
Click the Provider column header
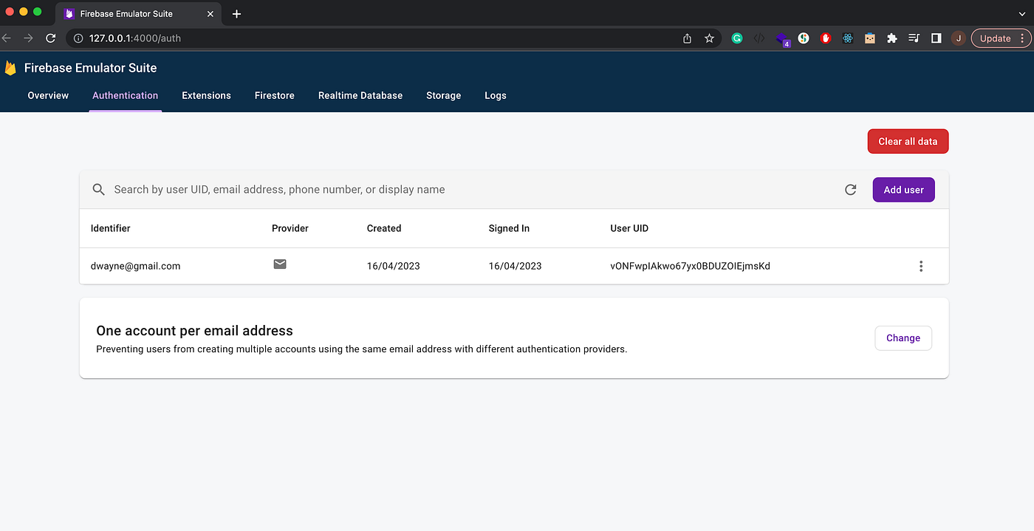290,228
